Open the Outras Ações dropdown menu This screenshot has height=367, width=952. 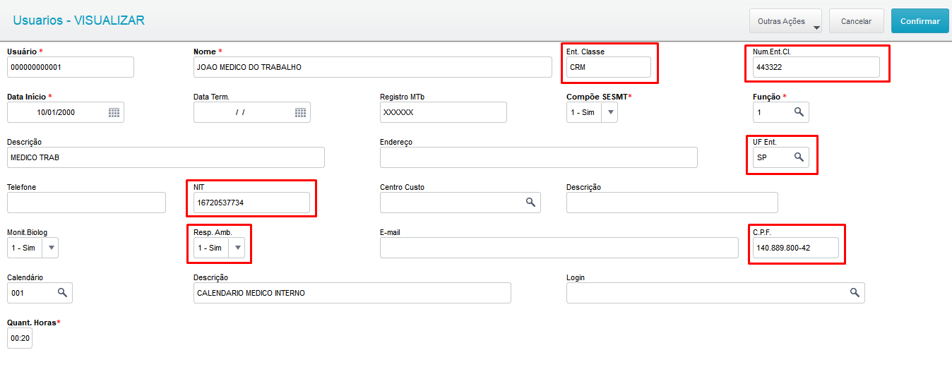click(x=785, y=21)
